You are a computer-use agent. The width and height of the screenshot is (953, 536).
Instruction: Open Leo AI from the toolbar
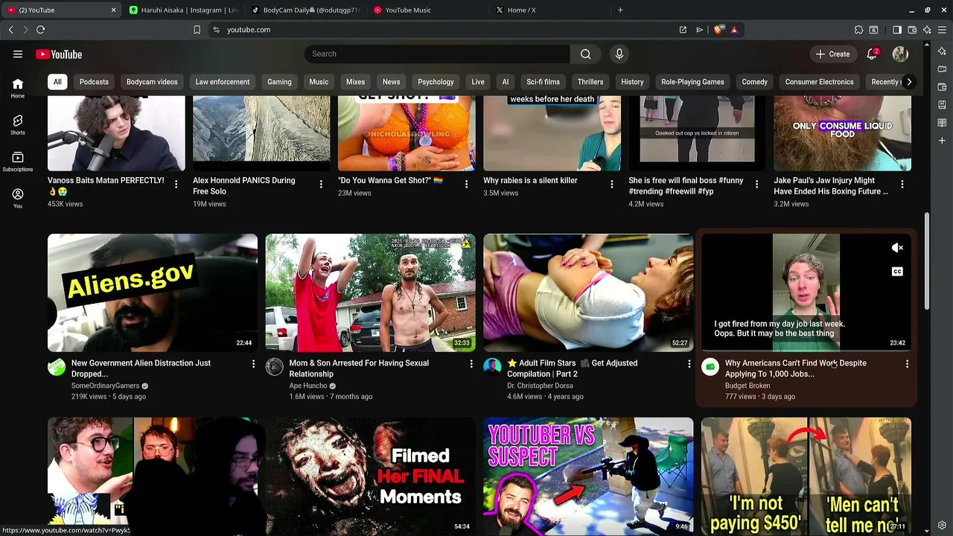(927, 30)
